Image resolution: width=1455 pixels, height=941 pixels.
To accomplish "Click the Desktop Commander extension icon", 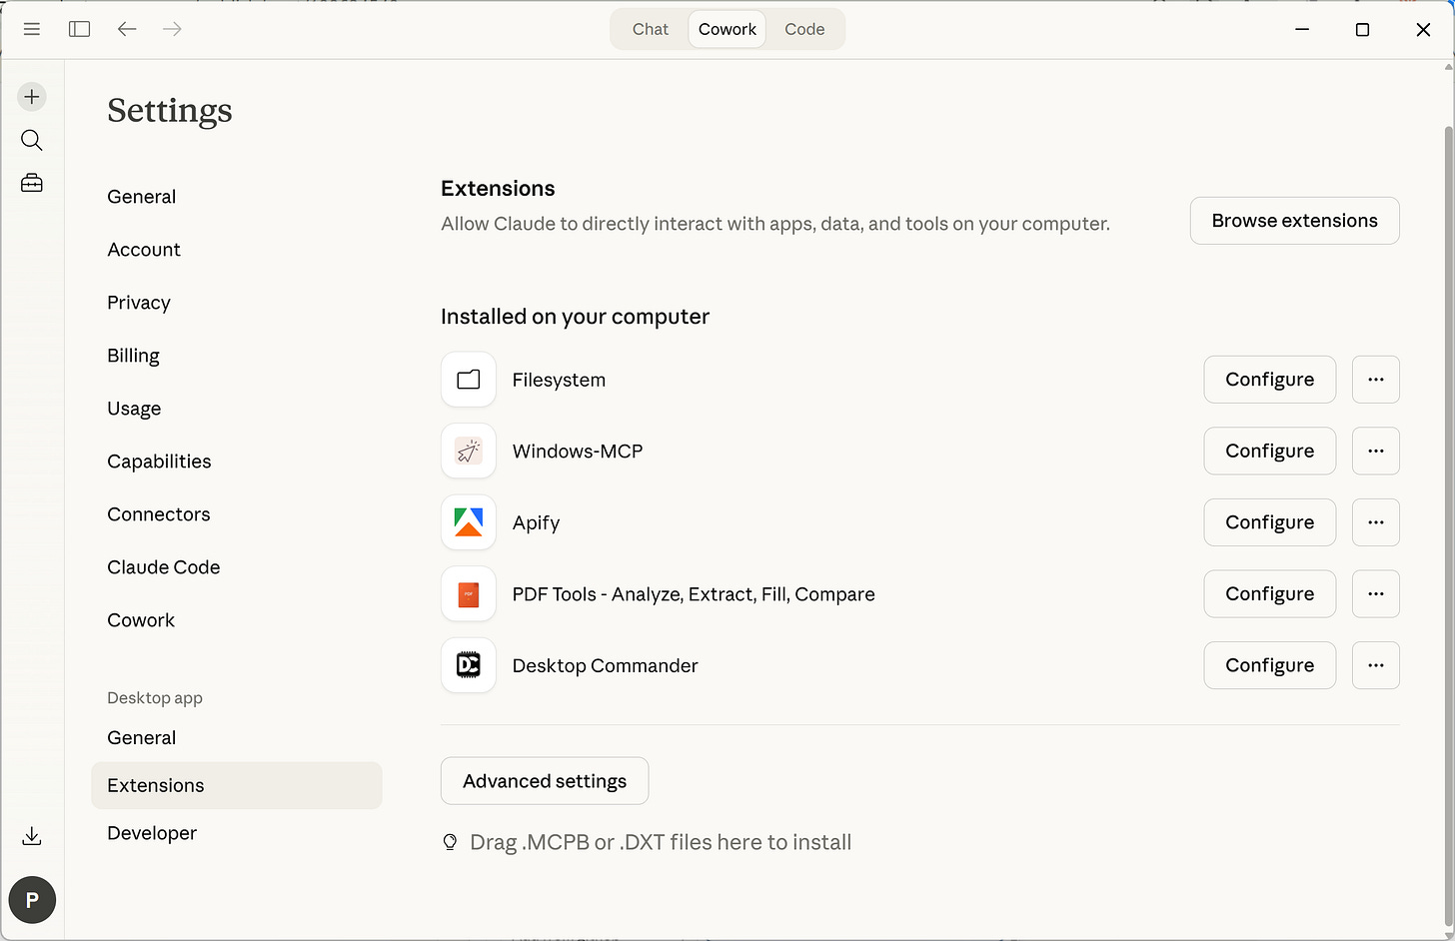I will point(468,665).
